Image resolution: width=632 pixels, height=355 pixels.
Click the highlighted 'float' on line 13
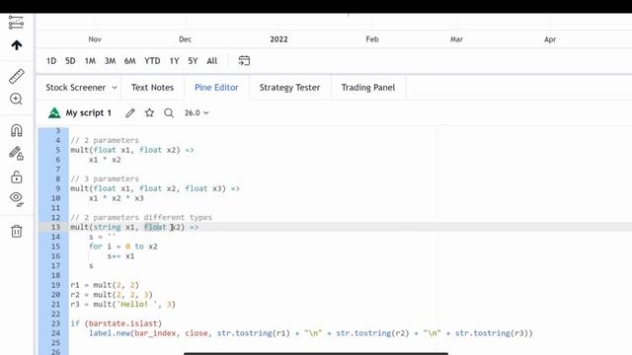[155, 227]
